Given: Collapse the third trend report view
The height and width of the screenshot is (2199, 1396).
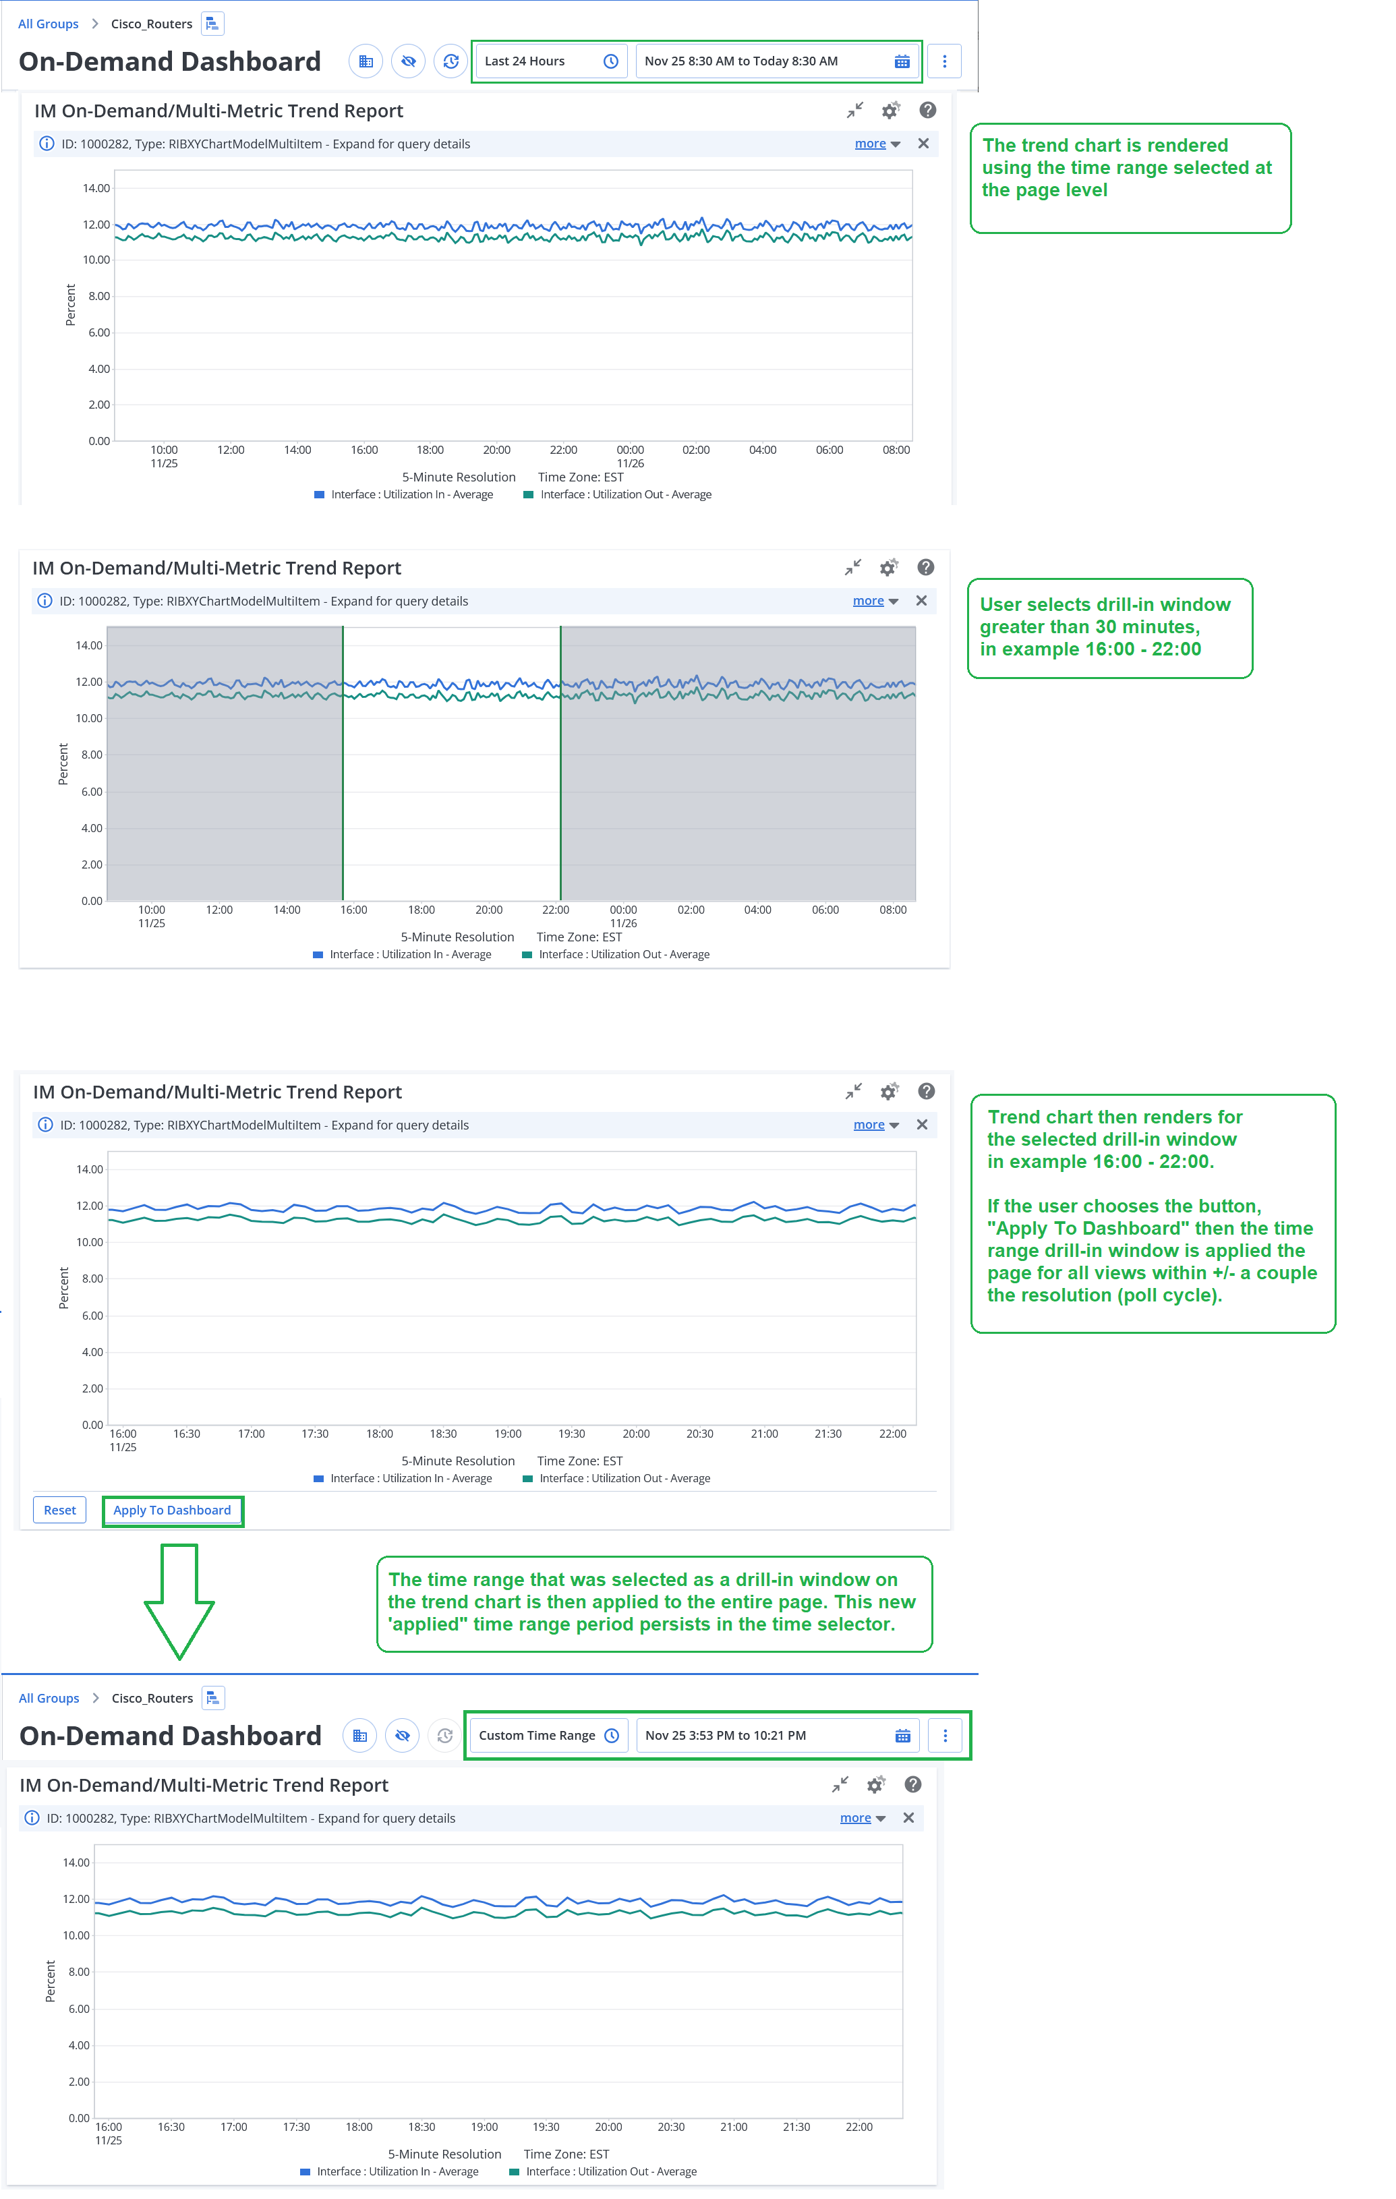Looking at the screenshot, I should [852, 1091].
